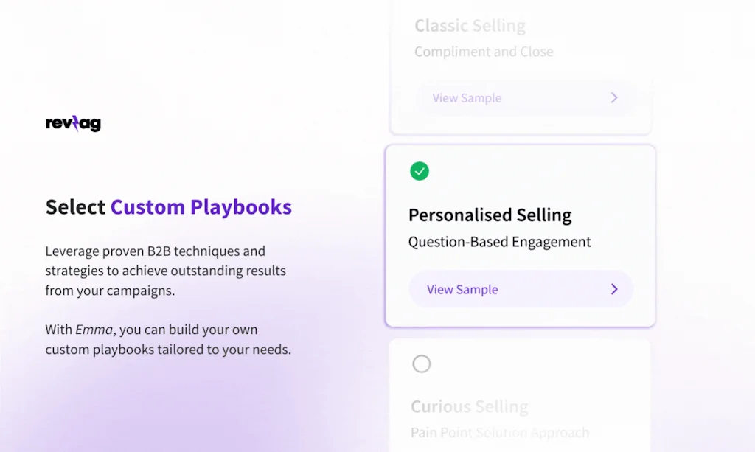Click the Compliment and Close subtitle
This screenshot has height=452, width=755.
(484, 52)
